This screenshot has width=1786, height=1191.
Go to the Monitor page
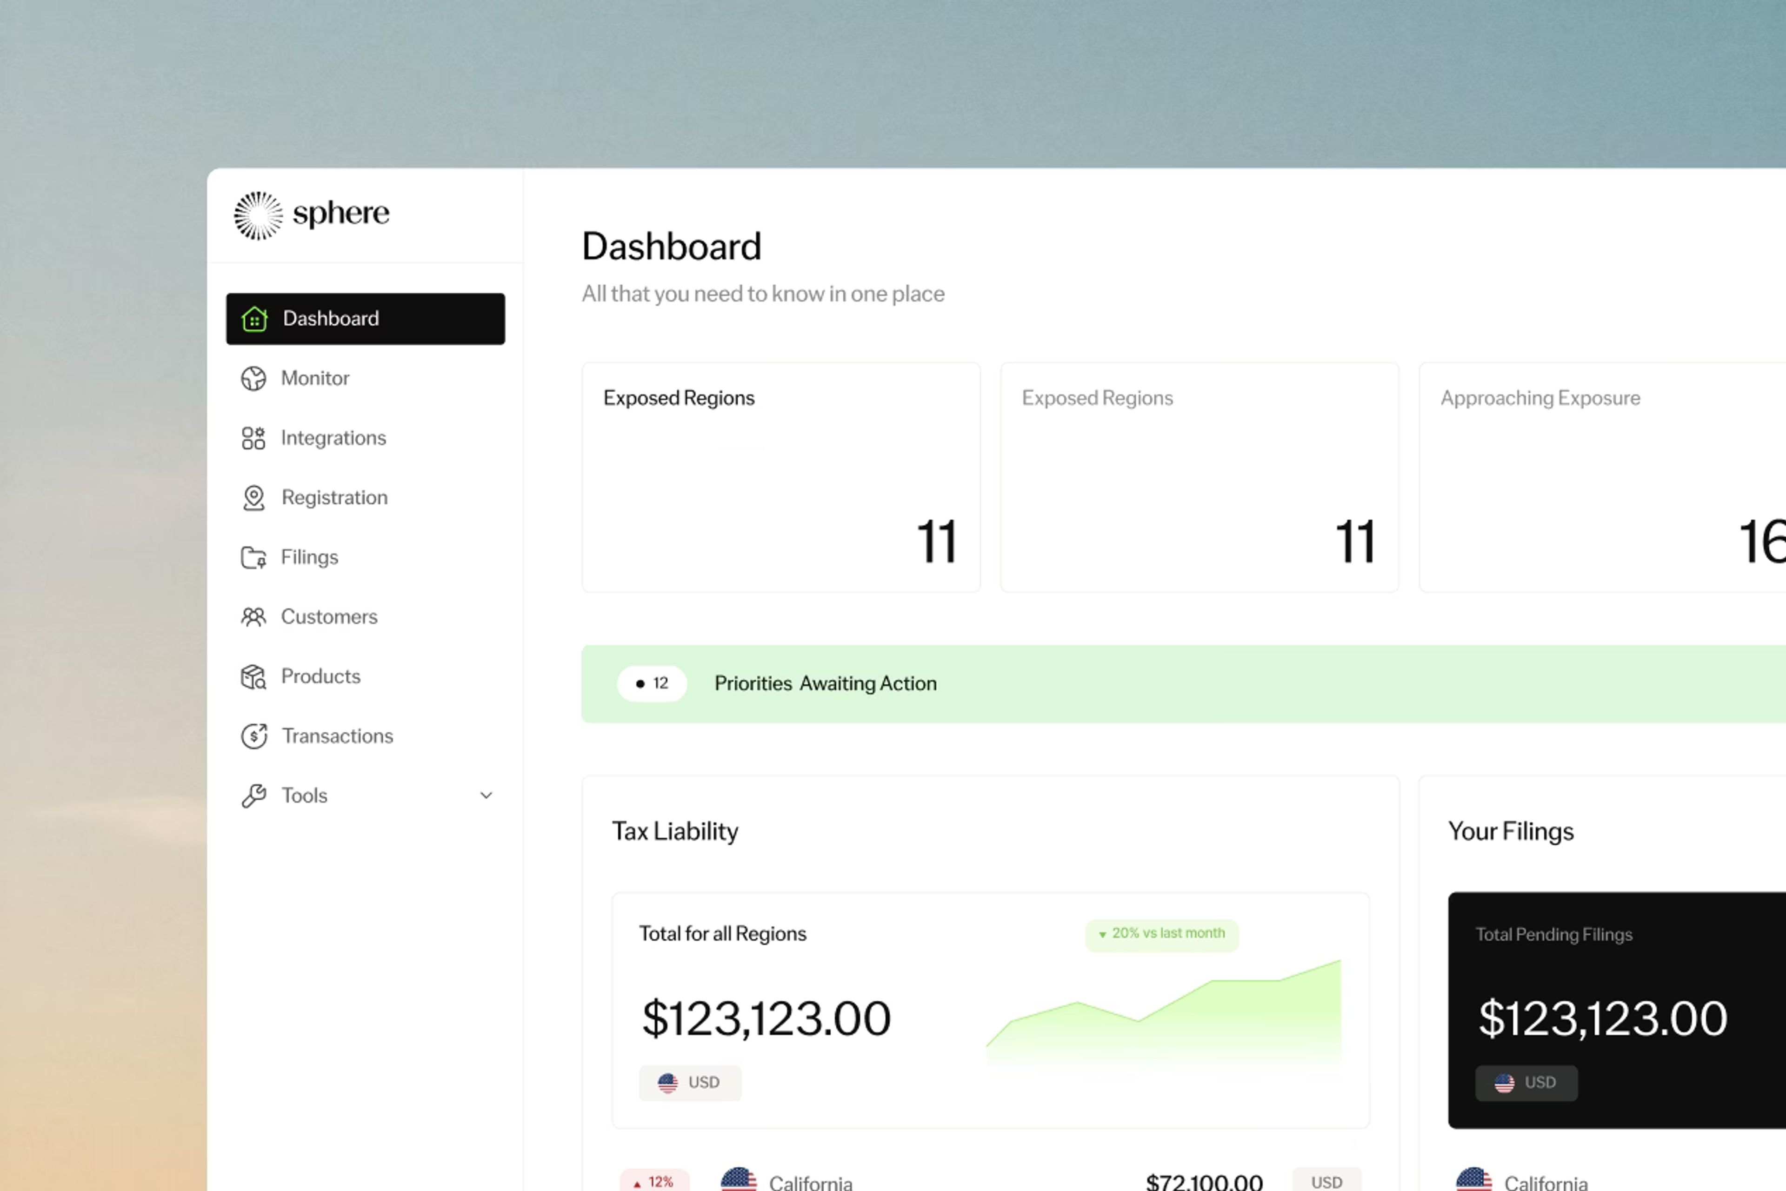point(315,378)
